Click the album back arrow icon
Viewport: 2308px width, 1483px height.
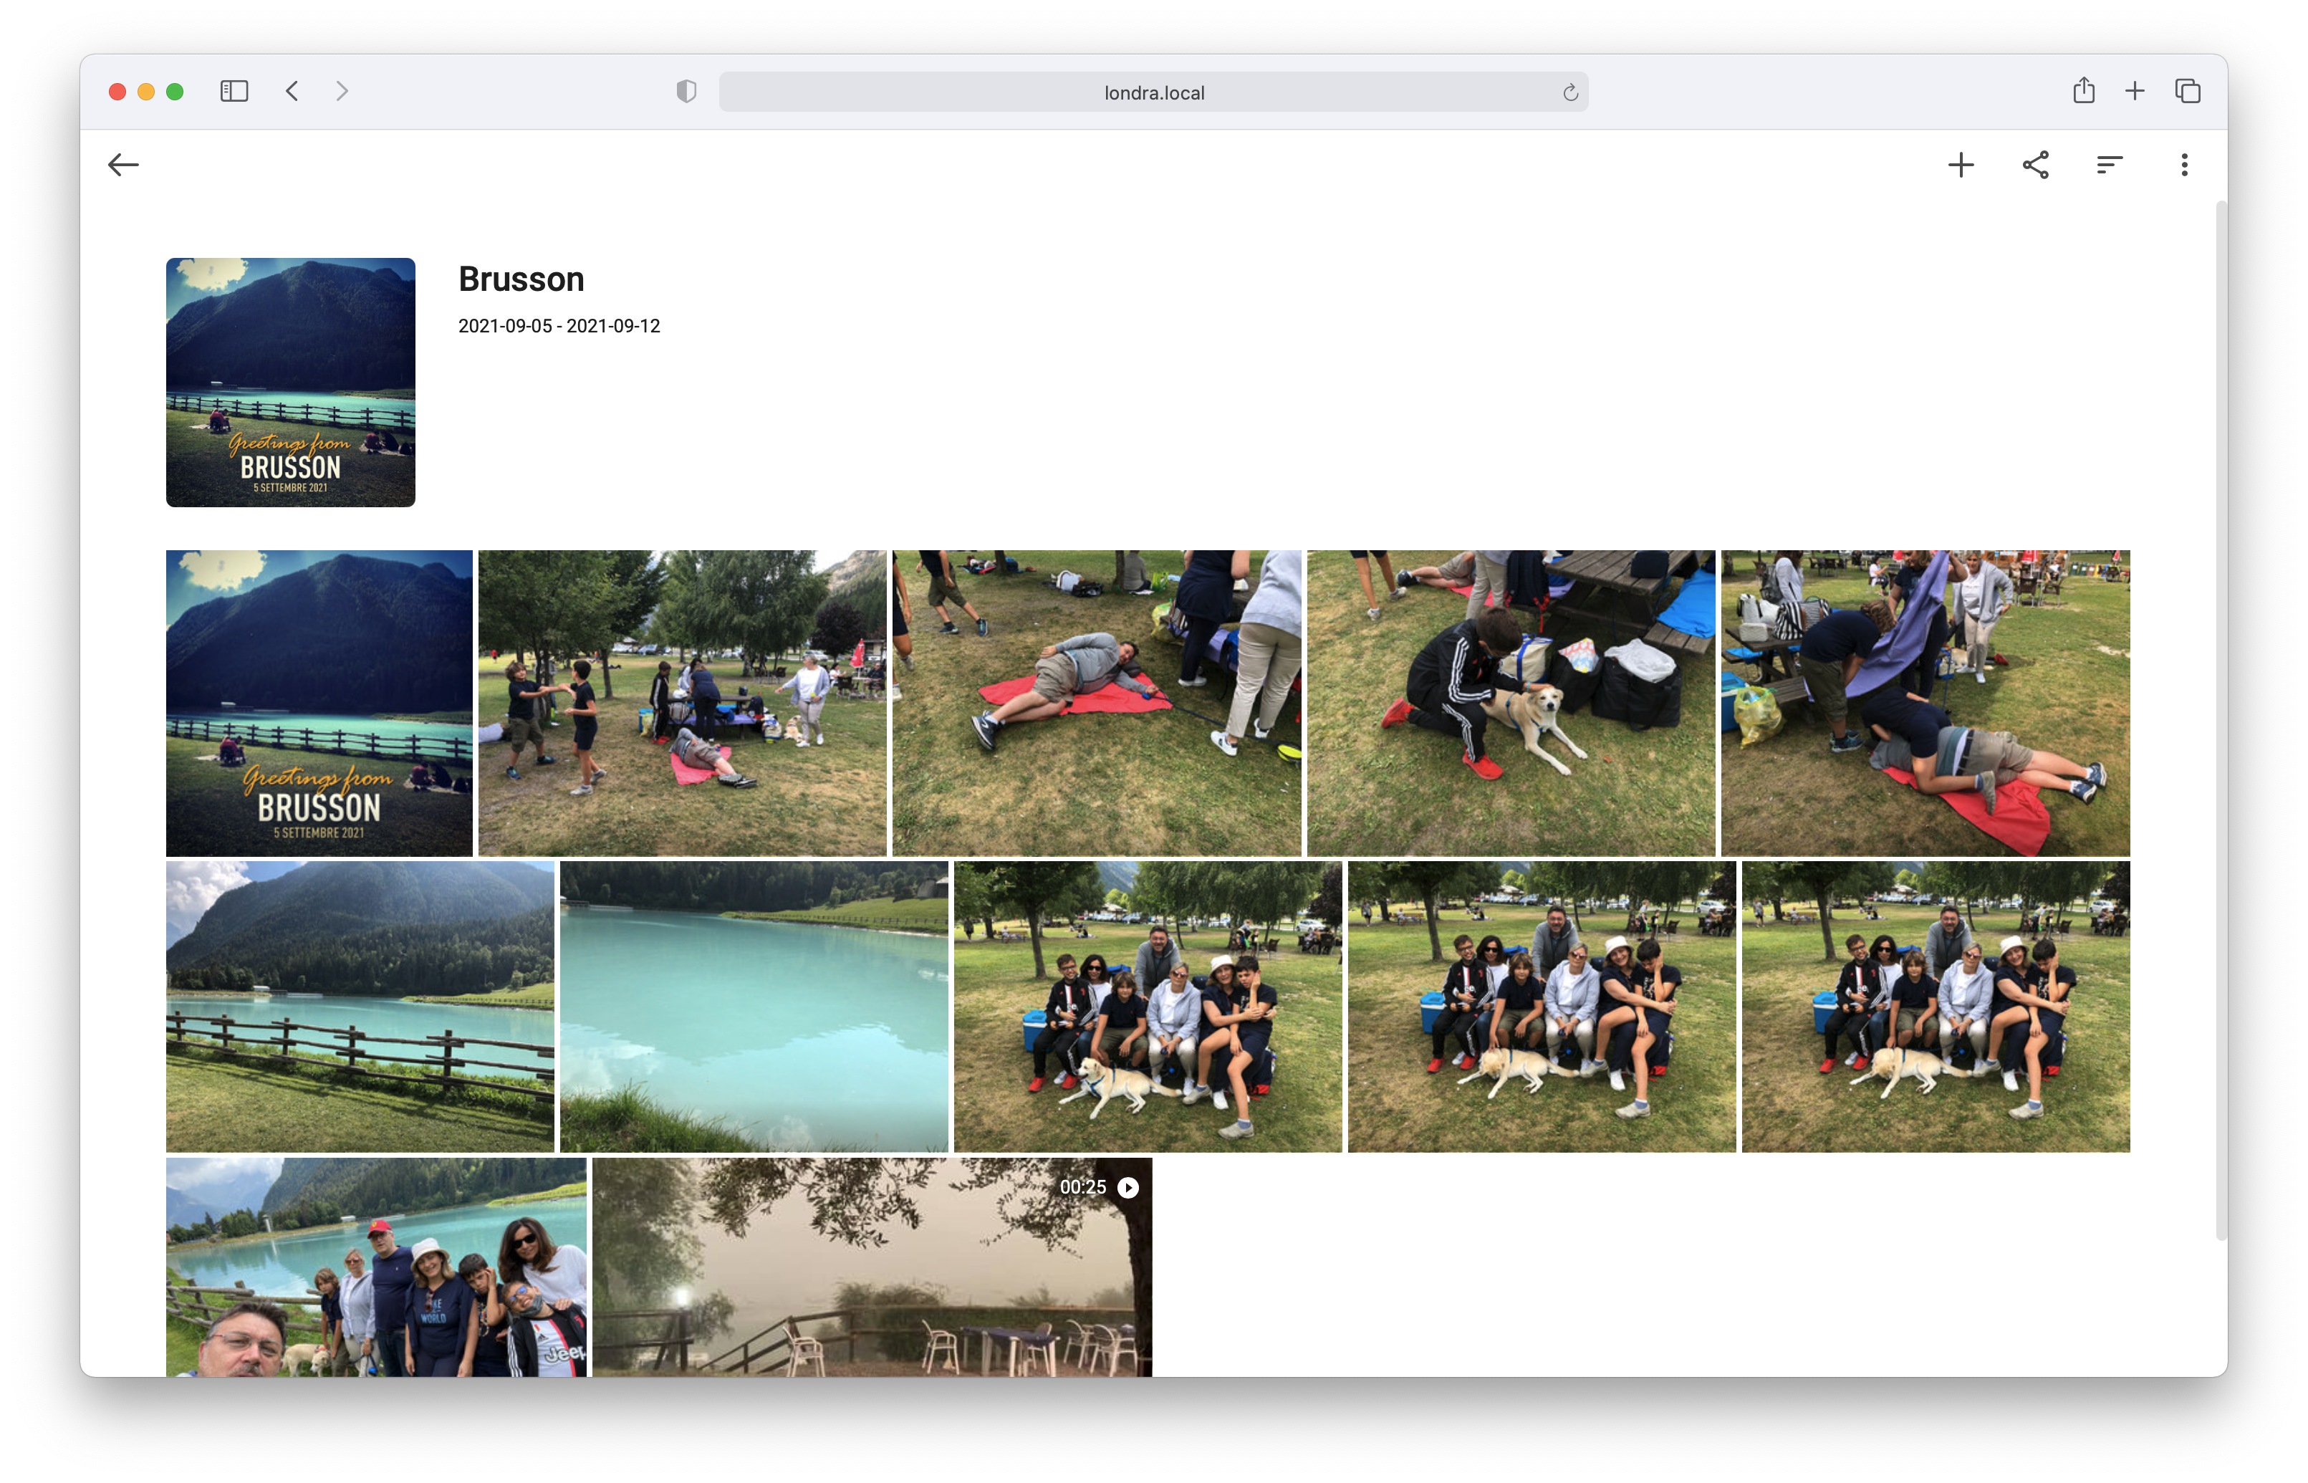[123, 165]
